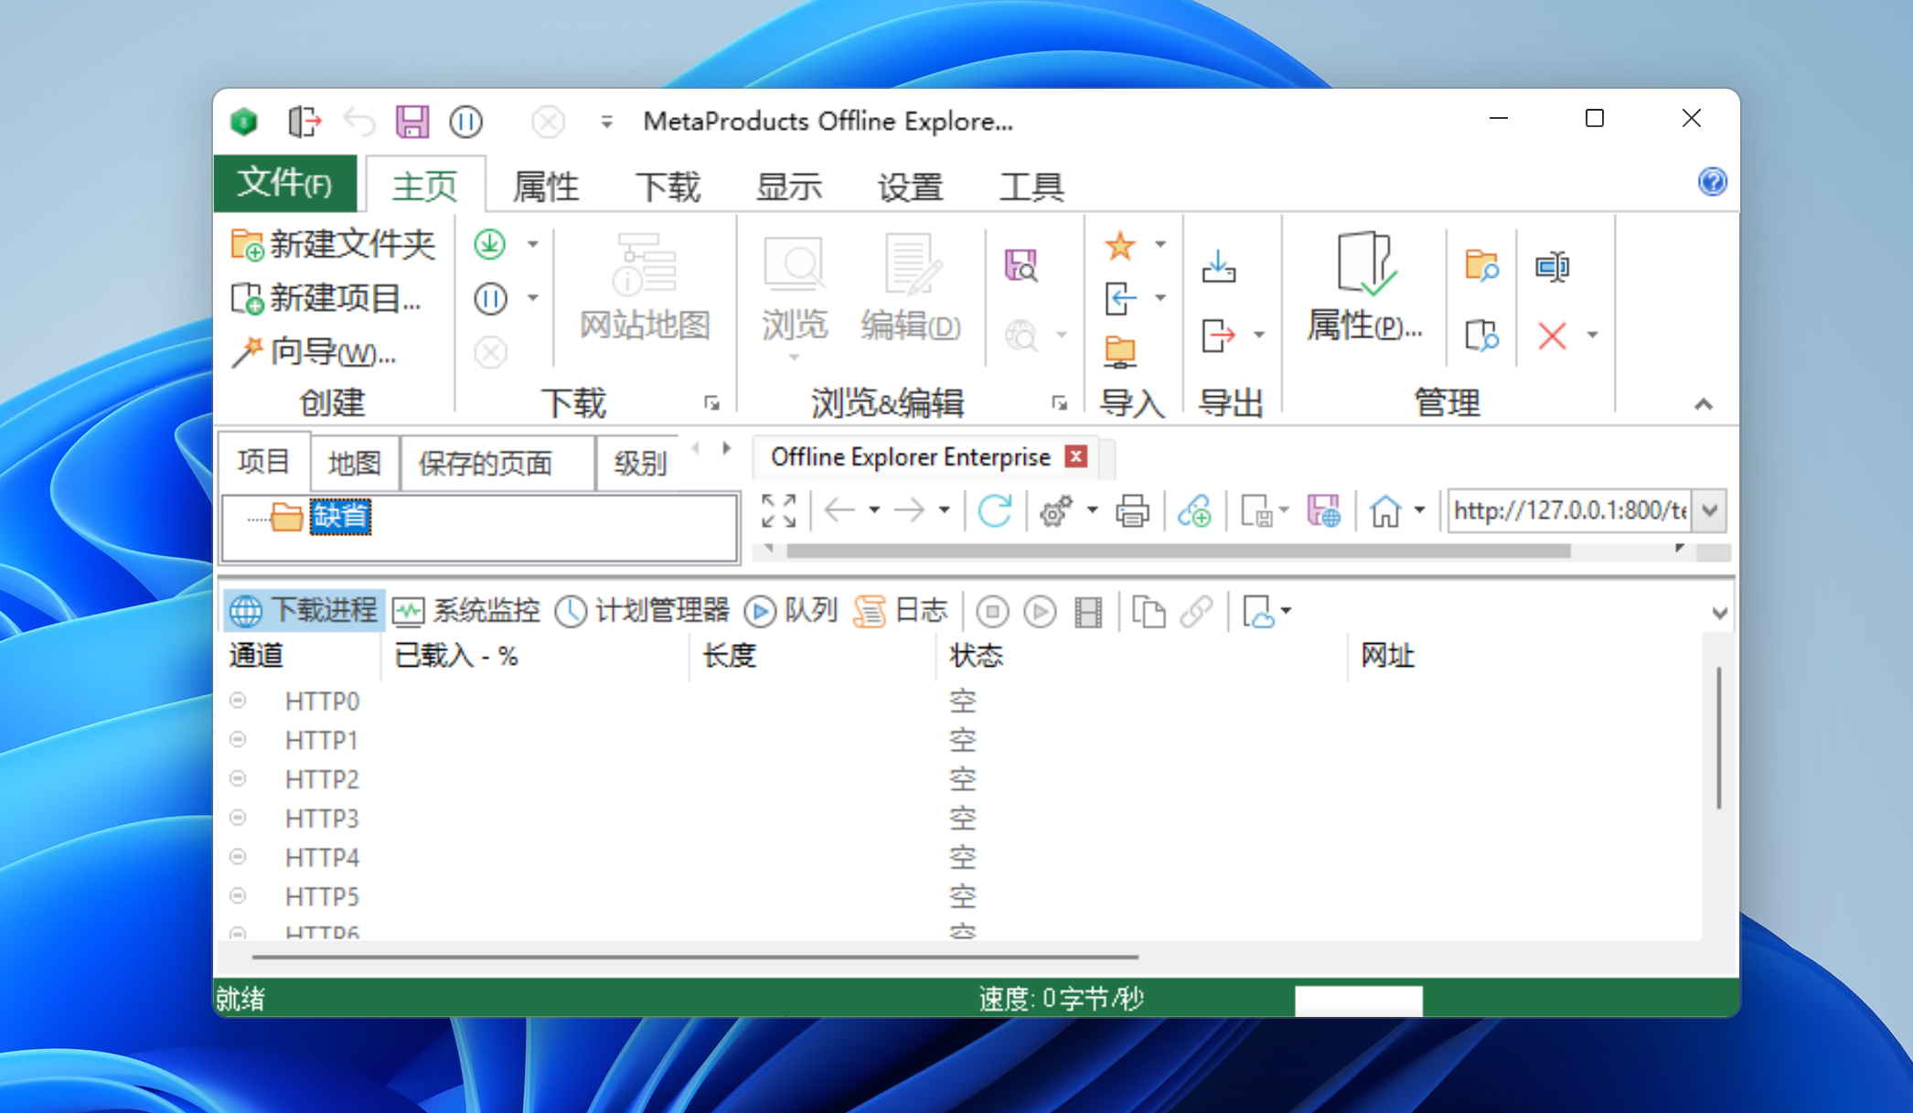Click the URL address field

coord(1568,510)
